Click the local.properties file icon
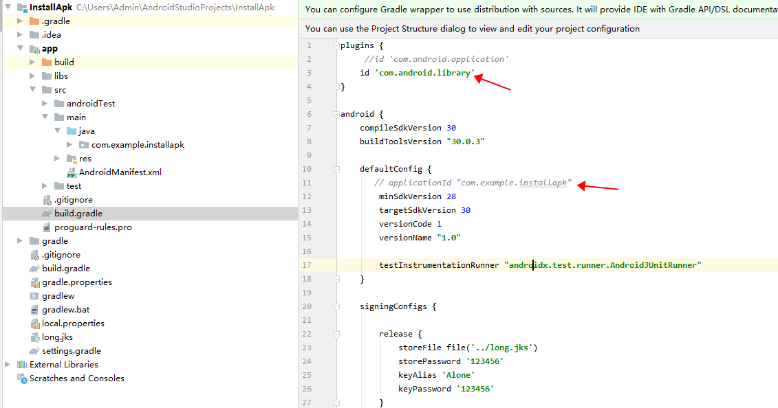778x408 pixels. [x=34, y=324]
